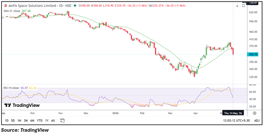The width and height of the screenshot is (263, 134).
Task: Click the TradingView logo watermark
Action: (22, 105)
